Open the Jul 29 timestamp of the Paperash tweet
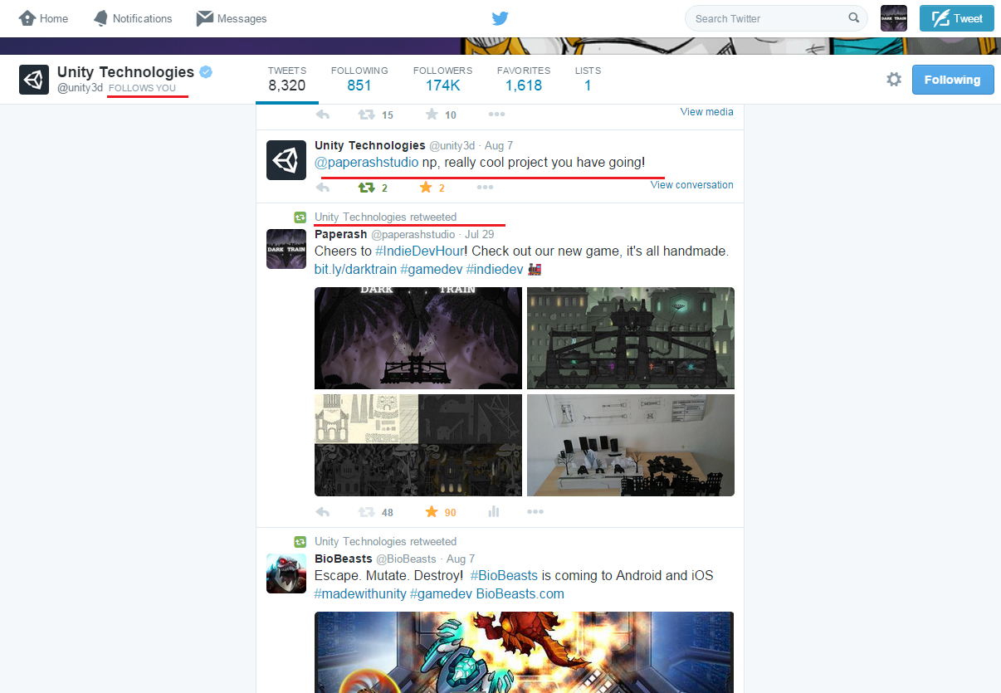 click(480, 234)
